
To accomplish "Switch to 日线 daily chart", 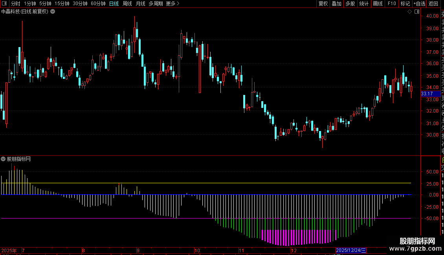I will point(114,4).
